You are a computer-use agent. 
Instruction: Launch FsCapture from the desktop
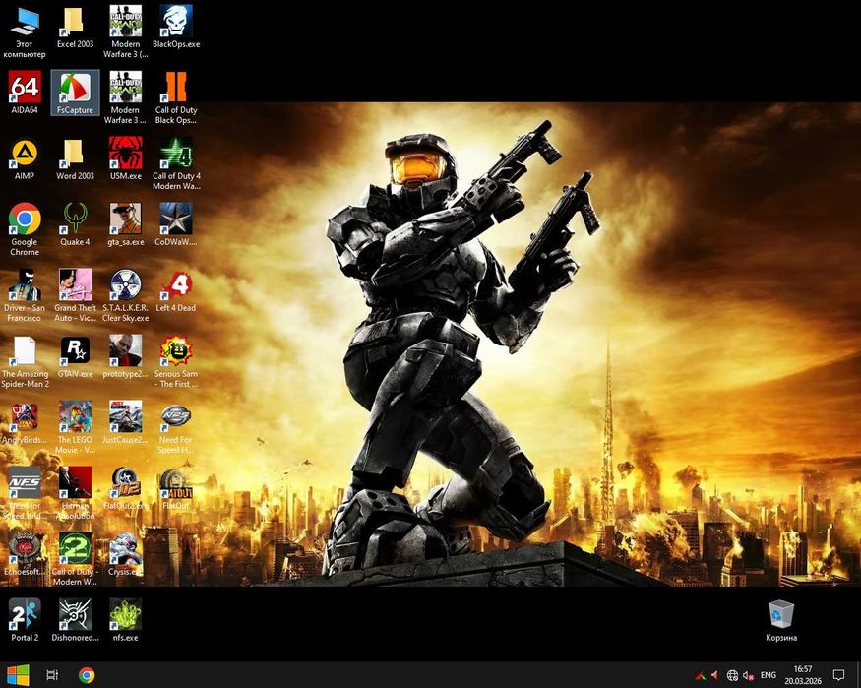[x=75, y=93]
